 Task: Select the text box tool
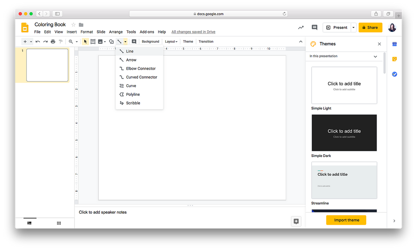click(93, 42)
